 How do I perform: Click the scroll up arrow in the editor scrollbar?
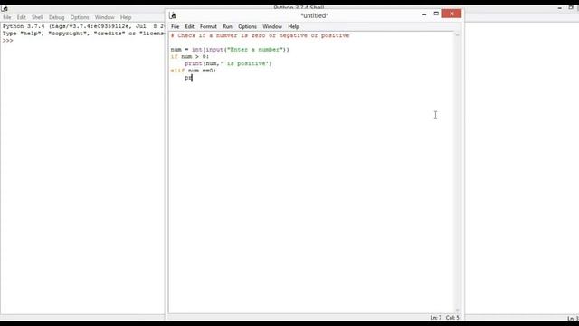coord(458,35)
